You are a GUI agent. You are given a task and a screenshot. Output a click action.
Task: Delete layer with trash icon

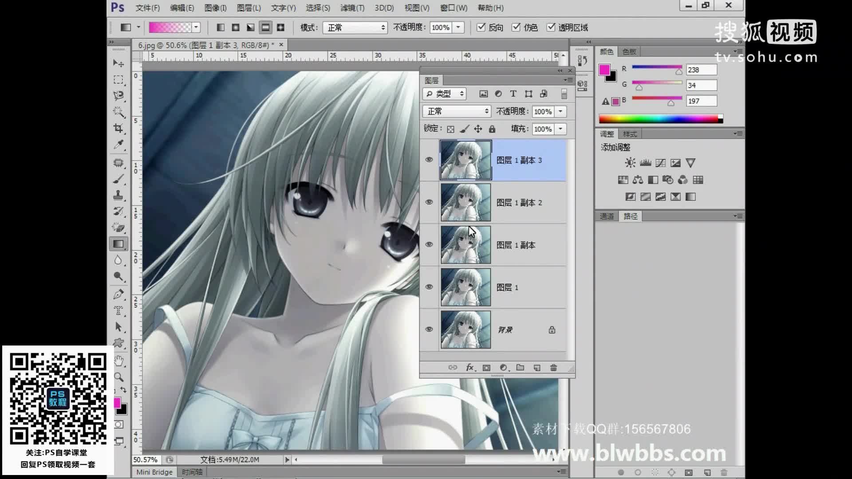click(553, 368)
